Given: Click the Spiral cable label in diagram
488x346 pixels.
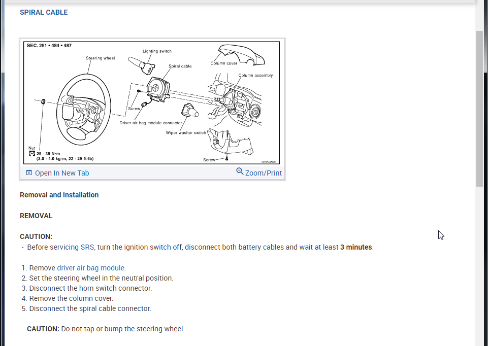Looking at the screenshot, I should [180, 66].
